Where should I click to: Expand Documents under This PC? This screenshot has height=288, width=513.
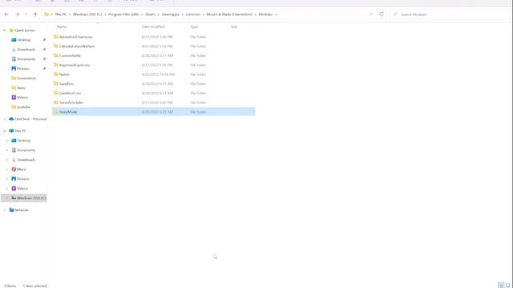pos(7,150)
